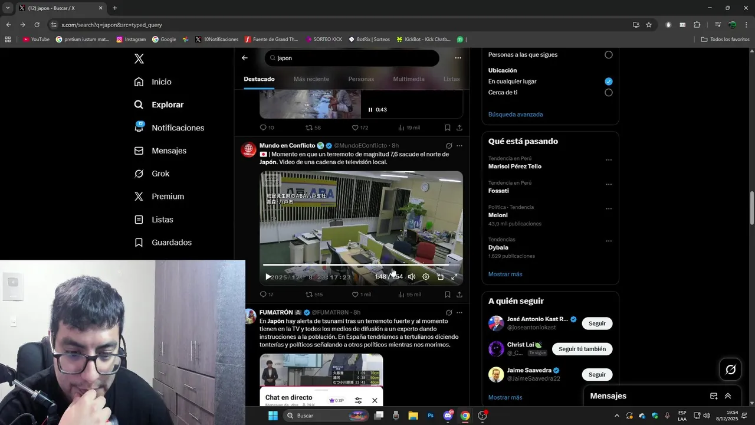Open Búsqueda avanzada link
This screenshot has width=755, height=425.
coord(516,115)
